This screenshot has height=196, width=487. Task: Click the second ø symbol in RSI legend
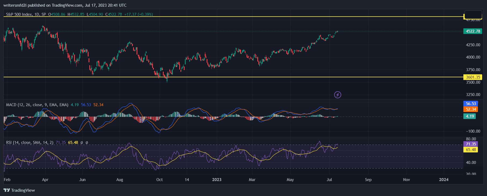tap(87, 143)
